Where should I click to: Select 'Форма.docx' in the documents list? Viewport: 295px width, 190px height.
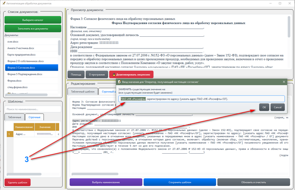tap(31, 81)
